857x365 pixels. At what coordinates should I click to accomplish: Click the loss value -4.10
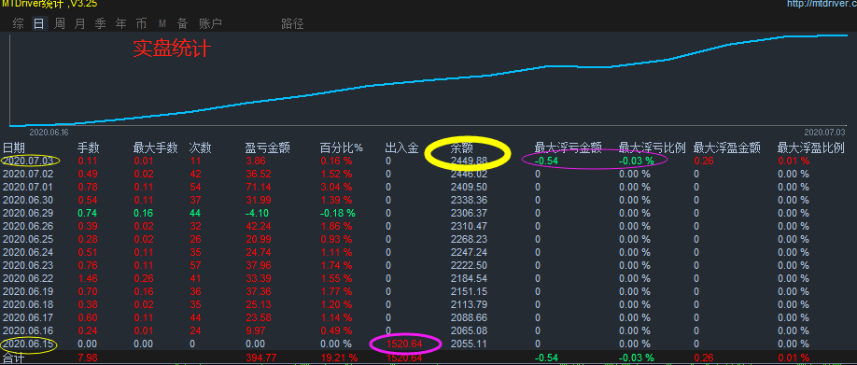tap(257, 213)
